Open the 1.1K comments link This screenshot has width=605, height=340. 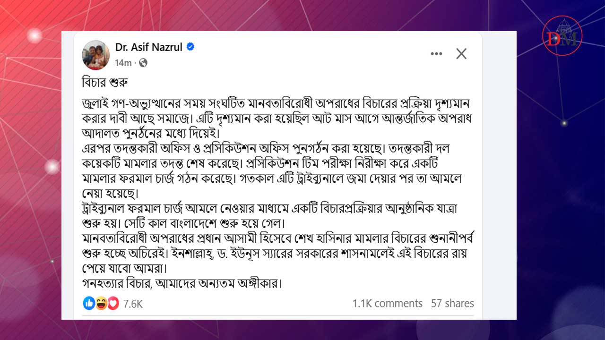(x=387, y=303)
